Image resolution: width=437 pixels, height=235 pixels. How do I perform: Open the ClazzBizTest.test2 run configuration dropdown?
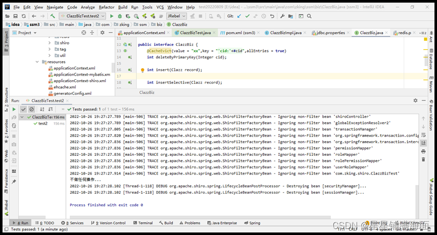82,16
